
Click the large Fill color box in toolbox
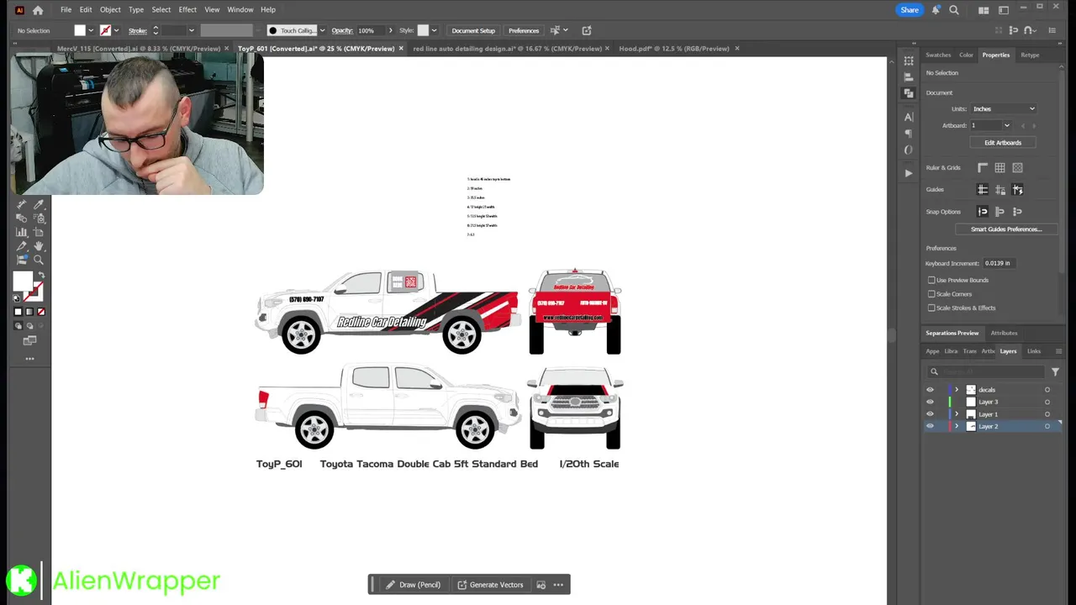coord(23,281)
